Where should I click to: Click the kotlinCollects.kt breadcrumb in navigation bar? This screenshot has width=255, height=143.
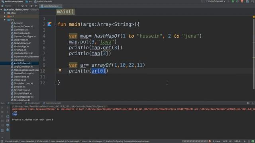pyautogui.click(x=43, y=2)
